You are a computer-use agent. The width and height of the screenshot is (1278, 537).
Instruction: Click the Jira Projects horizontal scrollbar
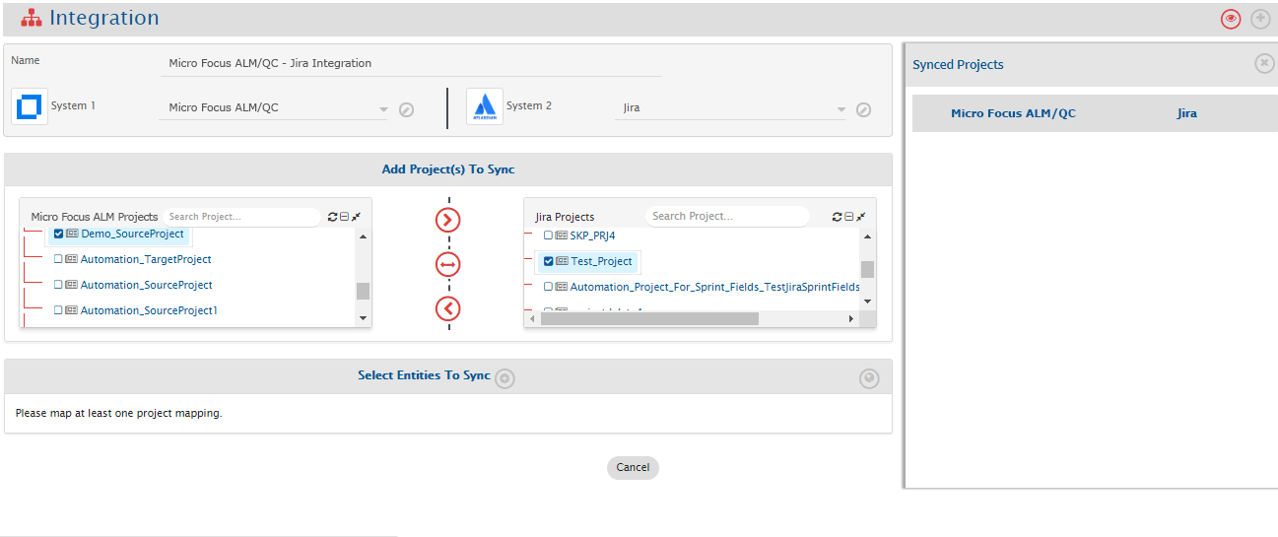[x=690, y=319]
